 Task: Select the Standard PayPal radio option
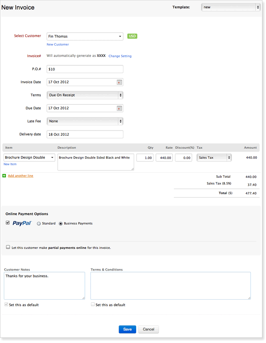point(39,224)
